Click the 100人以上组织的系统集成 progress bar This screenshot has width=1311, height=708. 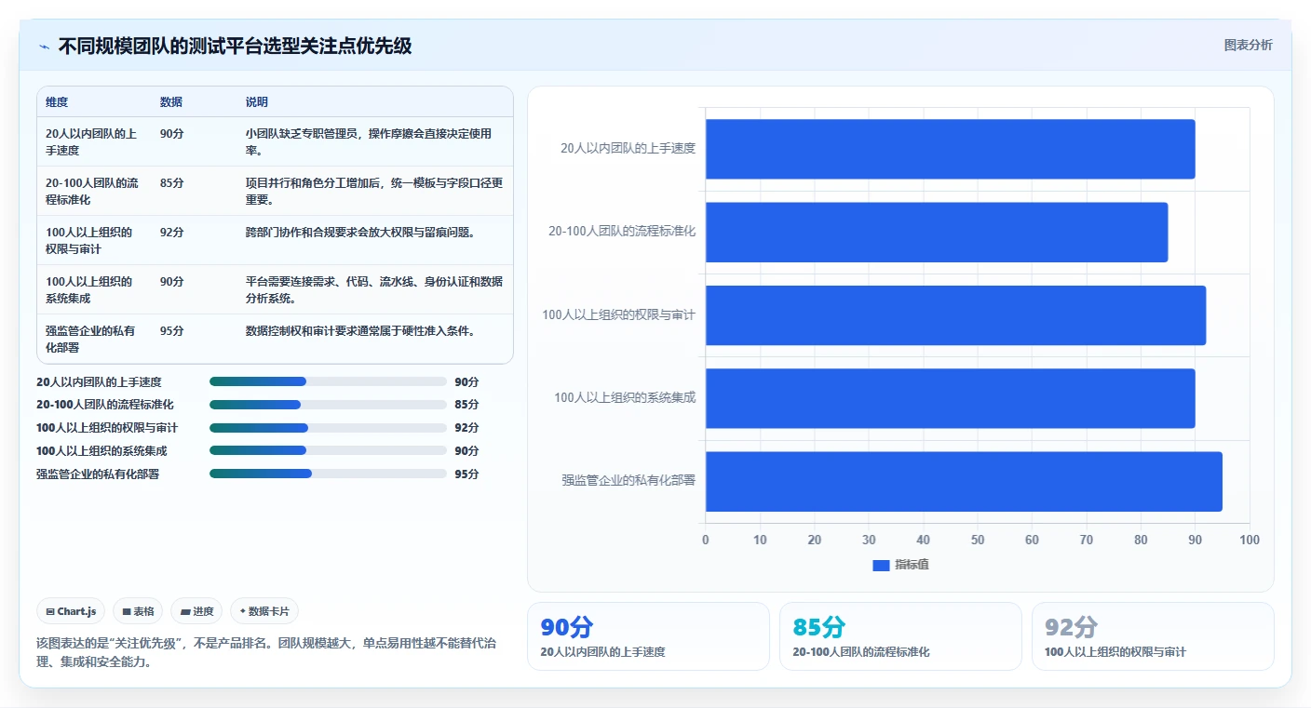coord(328,450)
